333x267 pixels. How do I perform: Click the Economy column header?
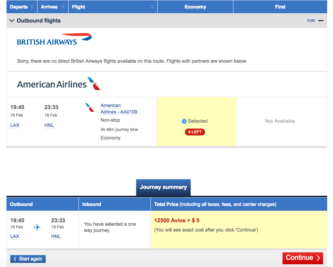195,7
